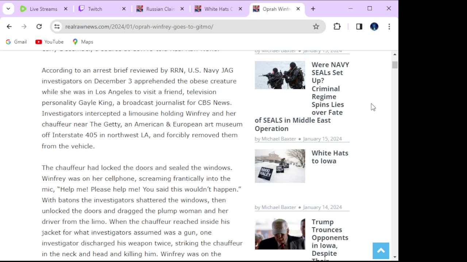
Task: Open 'Were NAVY SEALs Set Up?' article link
Action: (x=302, y=96)
